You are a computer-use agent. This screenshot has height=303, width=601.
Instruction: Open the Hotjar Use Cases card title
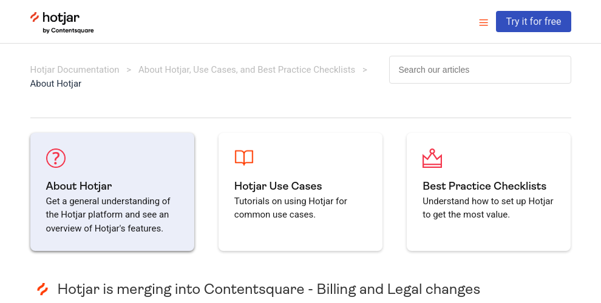(x=278, y=186)
